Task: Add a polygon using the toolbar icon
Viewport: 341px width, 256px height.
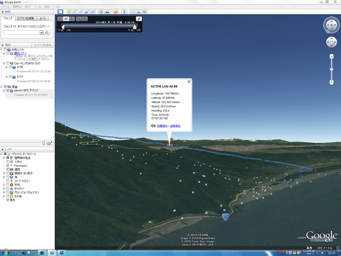Action: [x=75, y=12]
